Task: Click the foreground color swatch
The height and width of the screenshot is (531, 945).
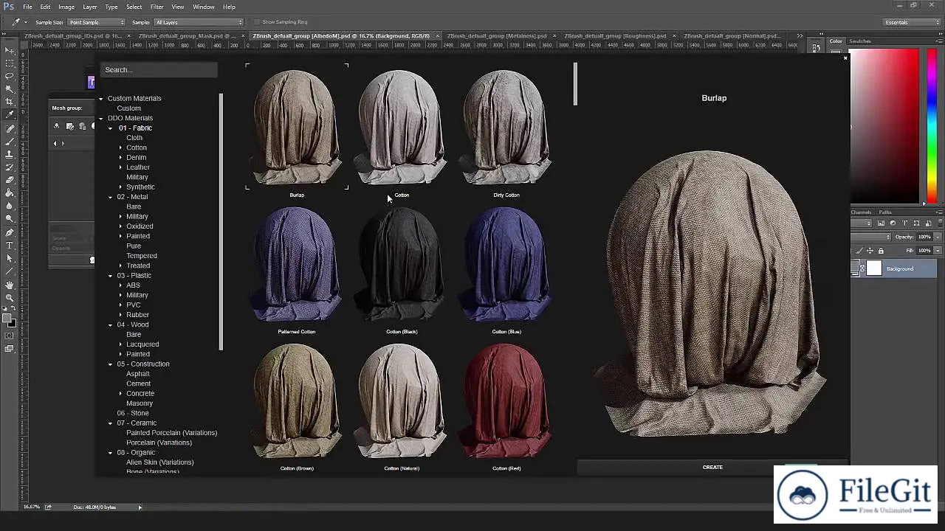Action: (x=7, y=319)
